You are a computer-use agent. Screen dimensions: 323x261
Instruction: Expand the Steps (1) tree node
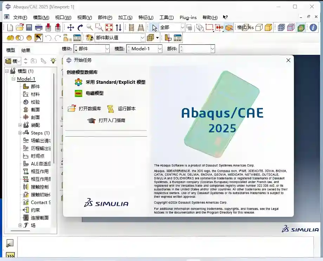pyautogui.click(x=20, y=133)
